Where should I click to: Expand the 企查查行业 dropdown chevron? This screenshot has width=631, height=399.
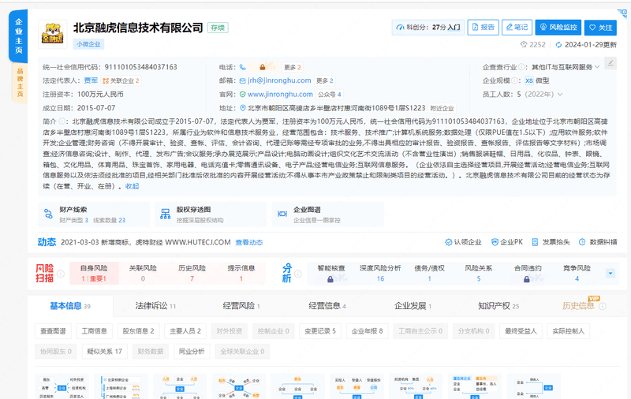coord(597,67)
